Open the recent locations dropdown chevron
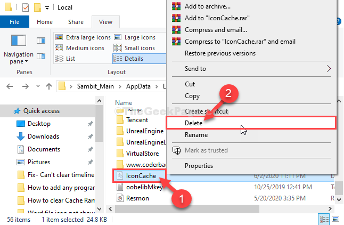Screen dimensions: 344x225 (38, 86)
